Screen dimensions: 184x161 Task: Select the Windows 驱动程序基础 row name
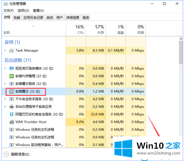click(40, 145)
